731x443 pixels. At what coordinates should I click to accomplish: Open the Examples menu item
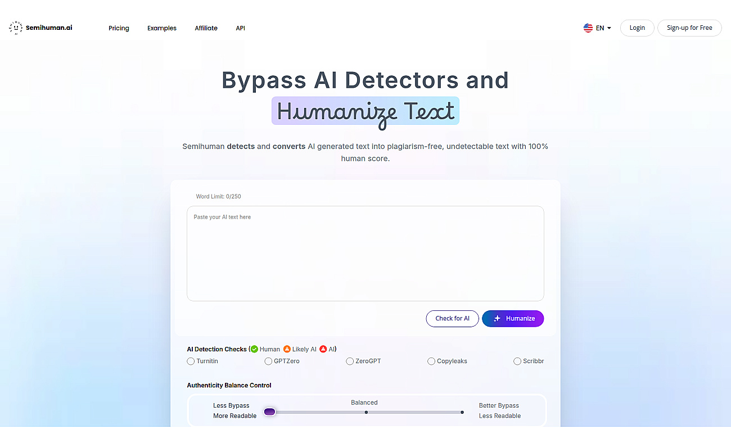coord(162,28)
